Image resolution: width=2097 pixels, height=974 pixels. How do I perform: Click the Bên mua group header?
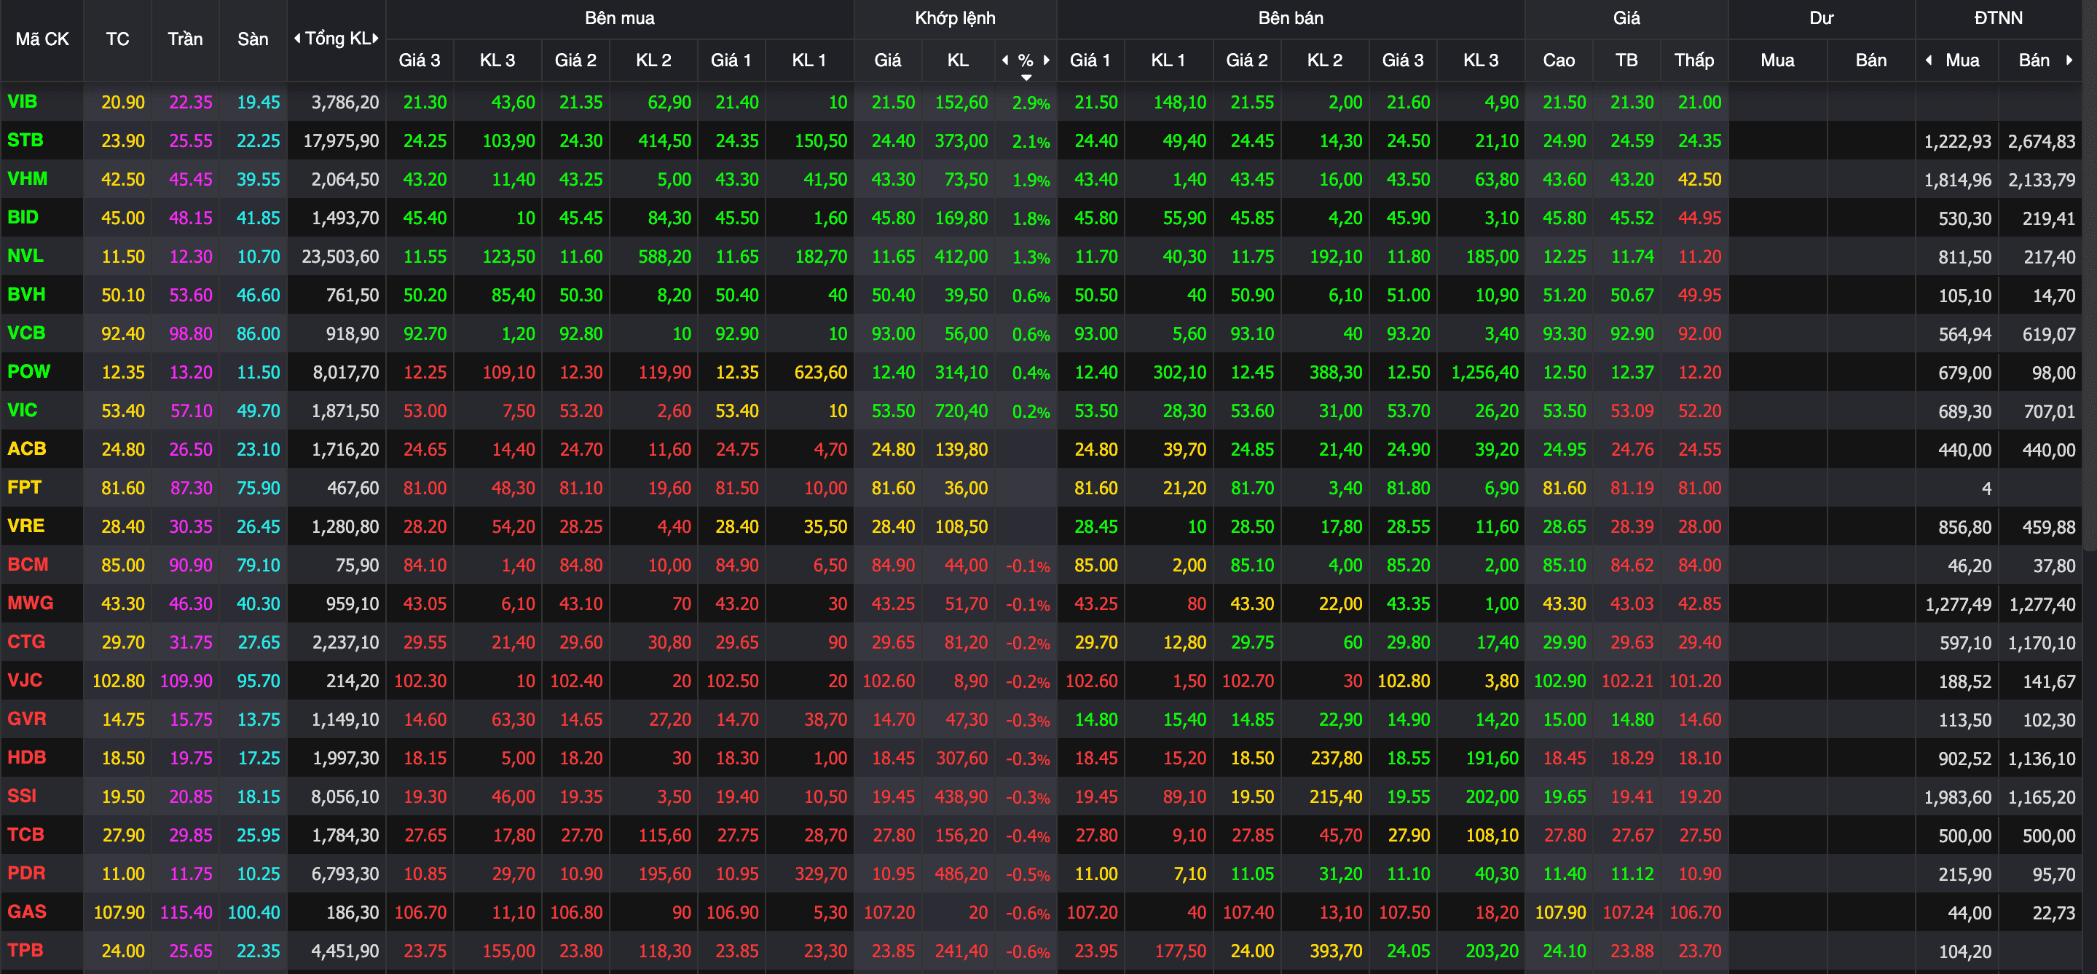(620, 18)
